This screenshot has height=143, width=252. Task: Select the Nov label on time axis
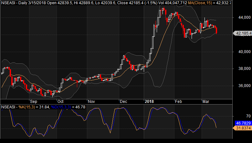91,102
